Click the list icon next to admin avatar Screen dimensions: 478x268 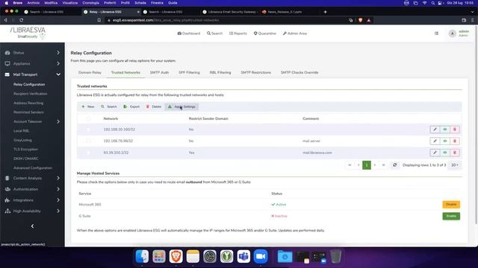(436, 33)
